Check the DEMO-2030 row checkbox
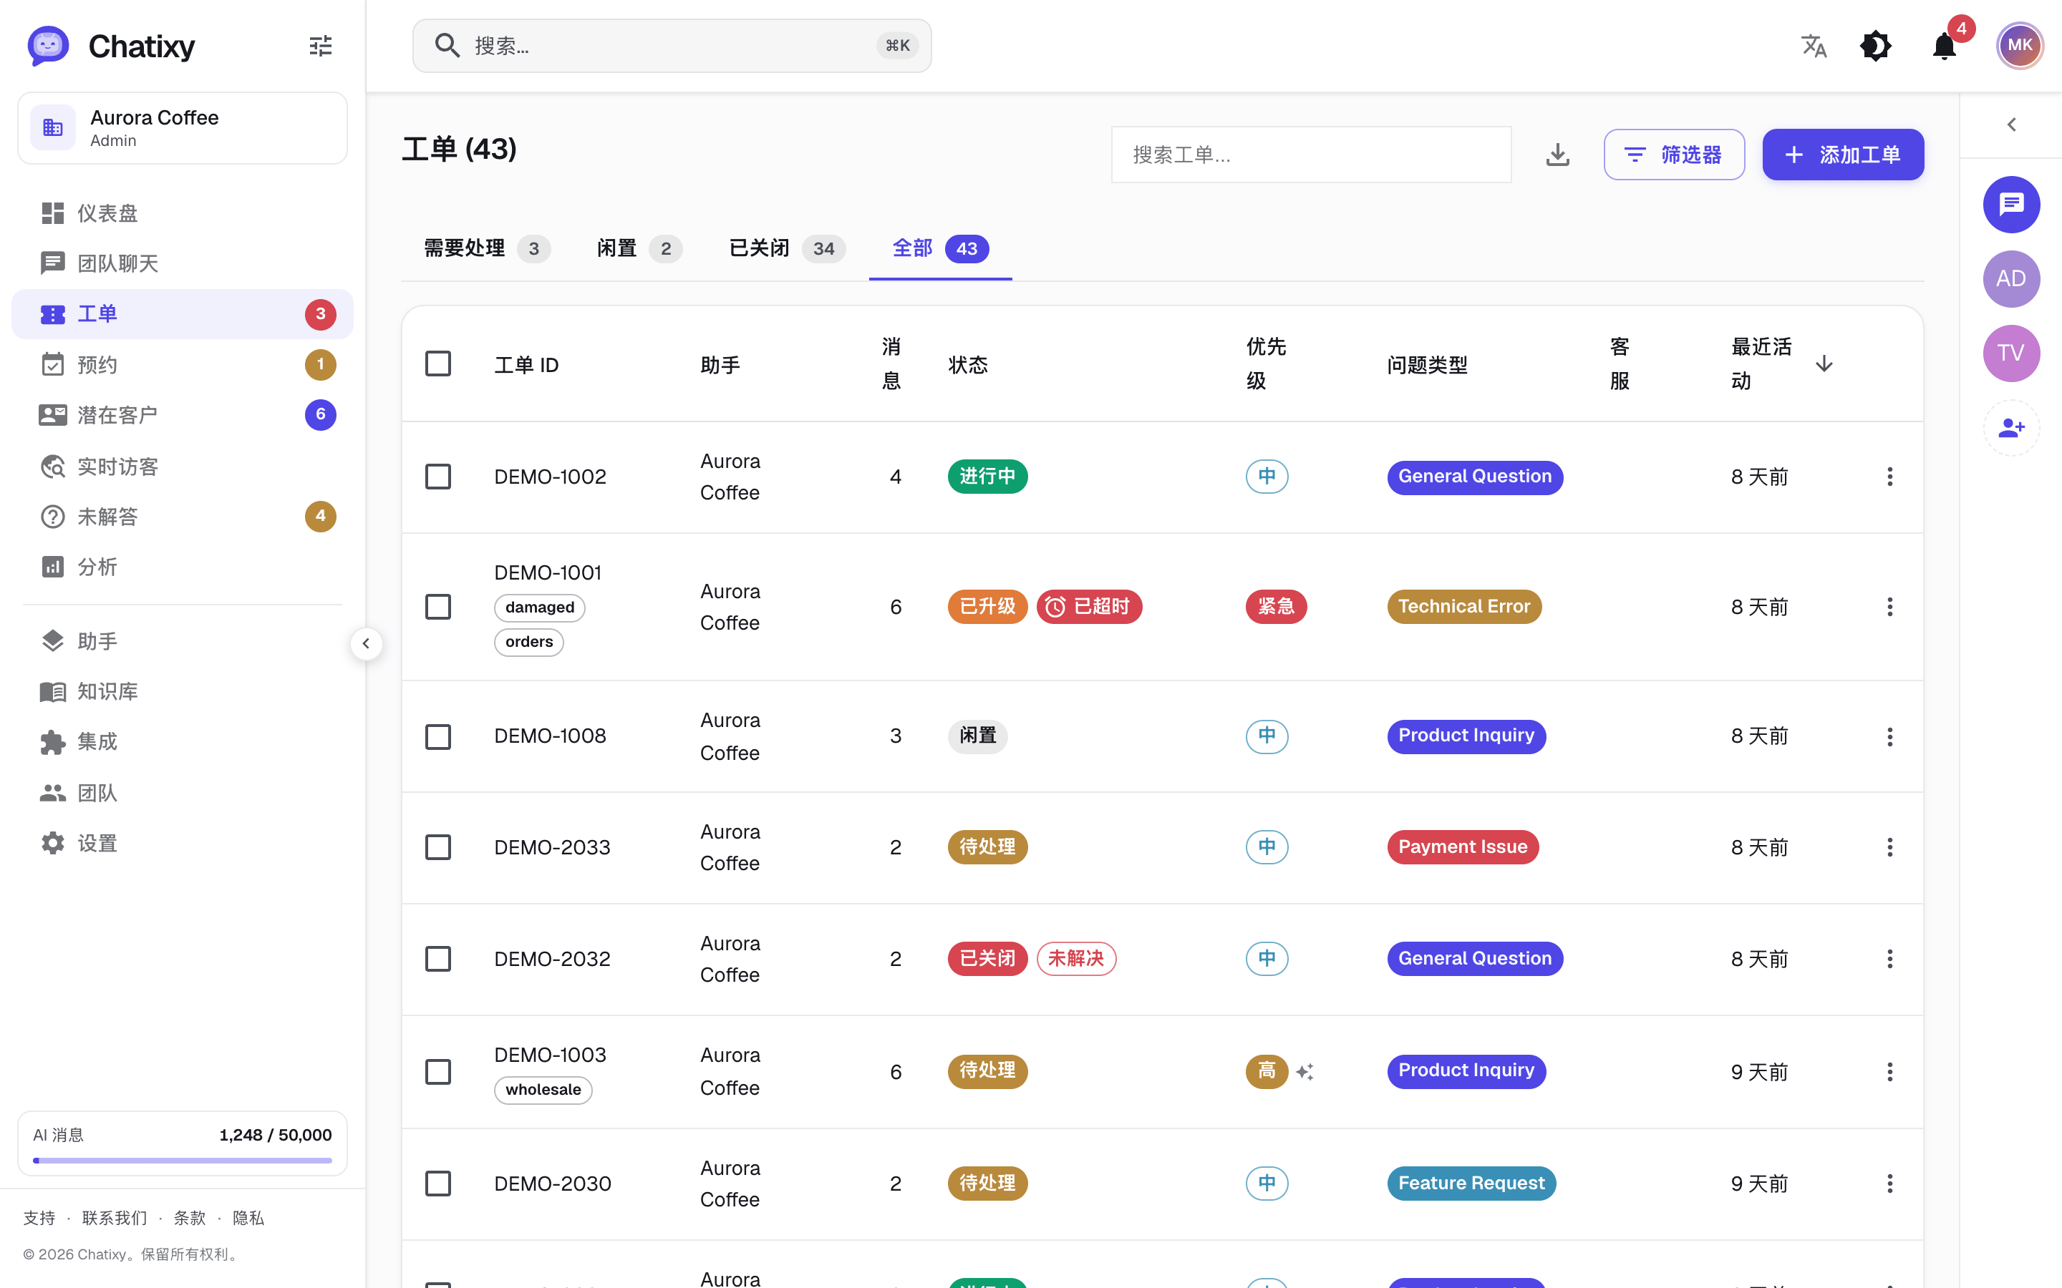This screenshot has height=1288, width=2062. coord(438,1184)
